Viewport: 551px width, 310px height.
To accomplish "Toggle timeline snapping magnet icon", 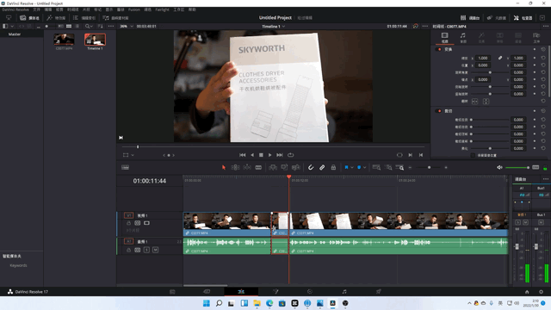I will 311,167.
